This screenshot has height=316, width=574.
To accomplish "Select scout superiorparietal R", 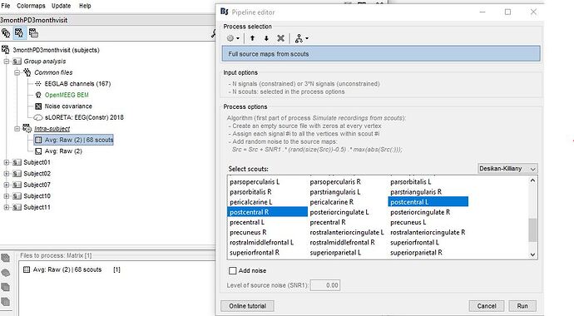I will point(416,253).
